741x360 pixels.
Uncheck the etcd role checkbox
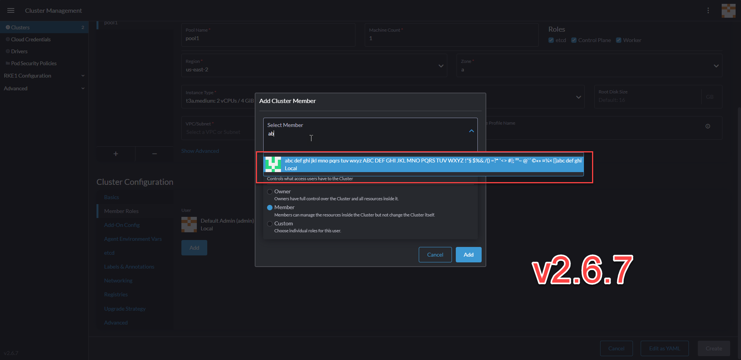(x=551, y=40)
